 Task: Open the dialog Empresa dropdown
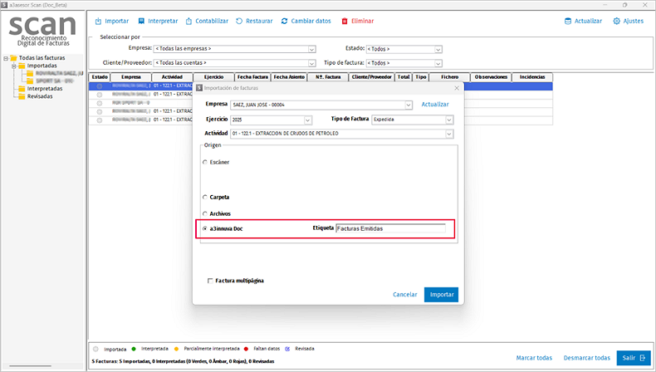click(409, 105)
